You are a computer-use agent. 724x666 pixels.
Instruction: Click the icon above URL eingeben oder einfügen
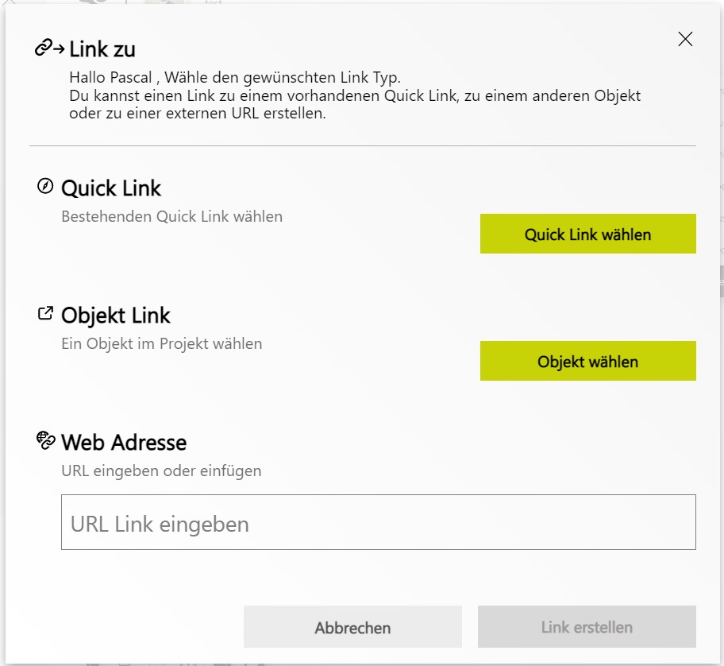pyautogui.click(x=45, y=439)
